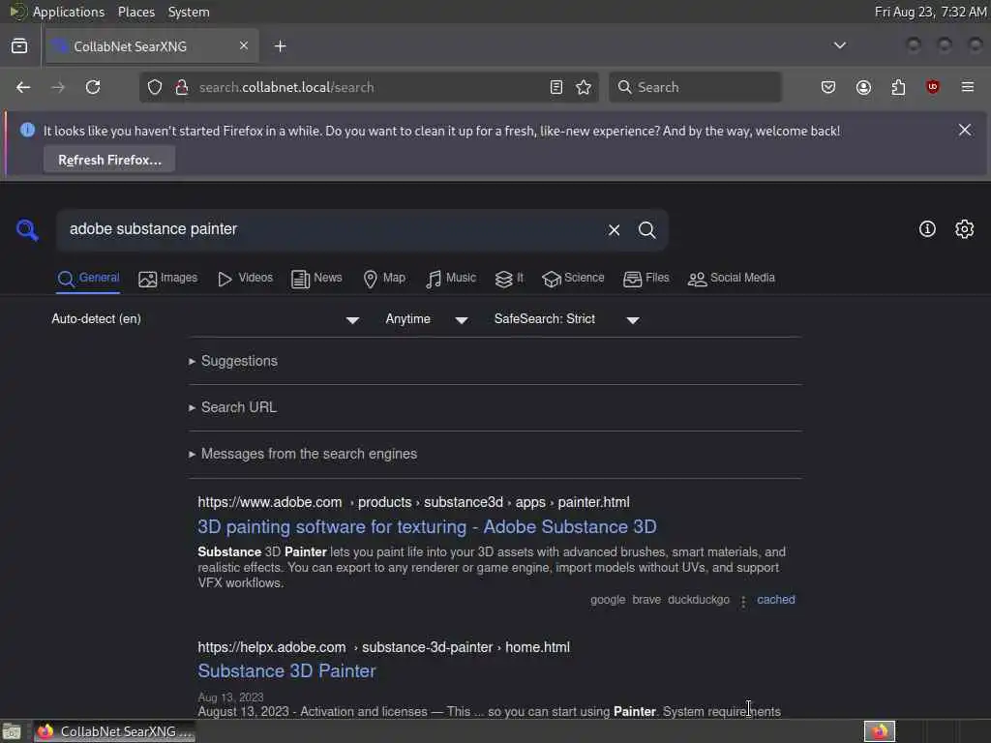Open the SafeSearch Strict dropdown
The width and height of the screenshot is (991, 743).
pyautogui.click(x=567, y=319)
